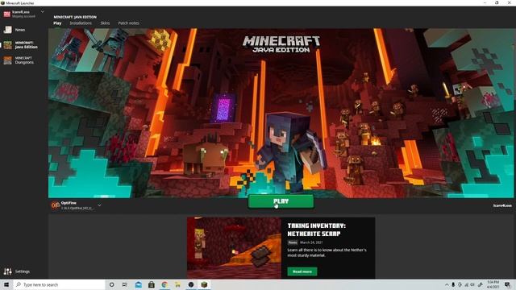Switch to the Patch notes tab

(x=128, y=23)
